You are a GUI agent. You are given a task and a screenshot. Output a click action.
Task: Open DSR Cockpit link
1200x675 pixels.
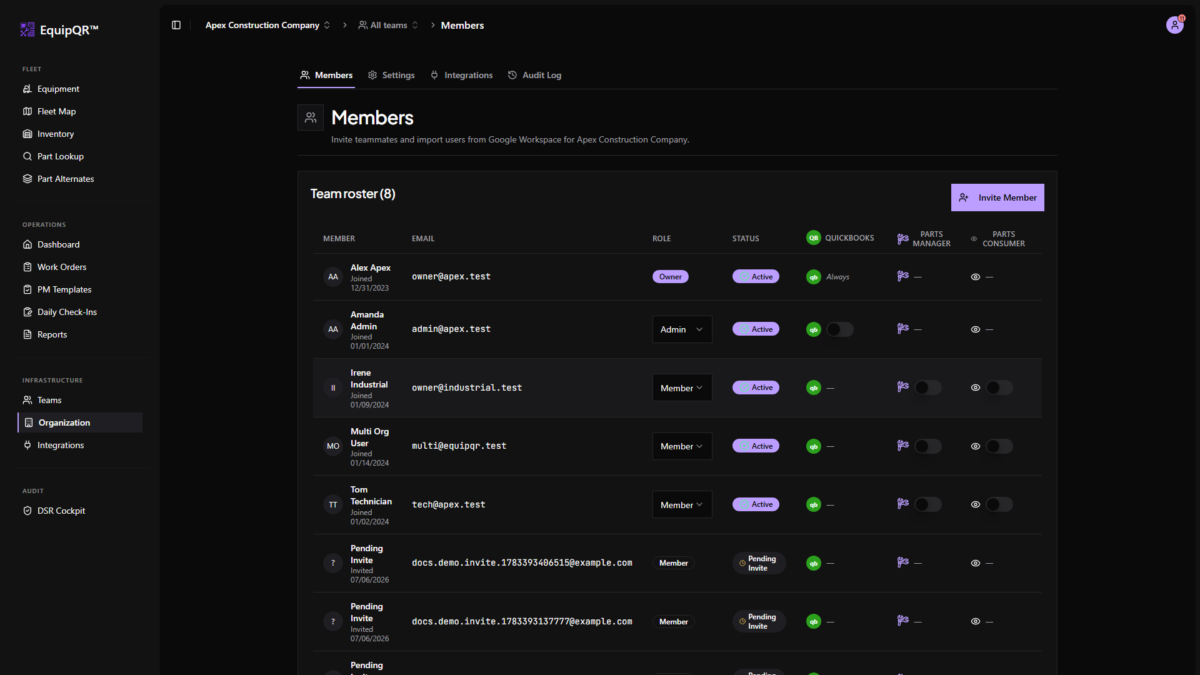[81, 511]
